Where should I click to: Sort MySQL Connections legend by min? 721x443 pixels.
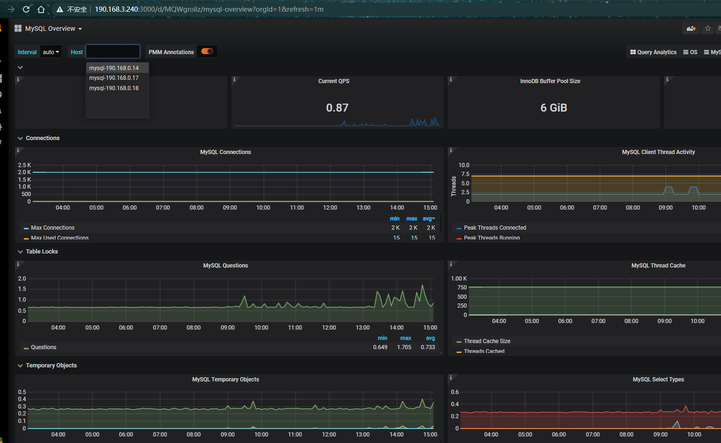coord(395,218)
